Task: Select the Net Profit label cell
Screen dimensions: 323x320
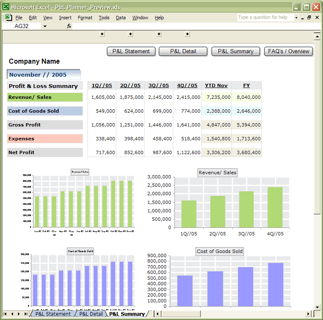Action: pyautogui.click(x=45, y=152)
